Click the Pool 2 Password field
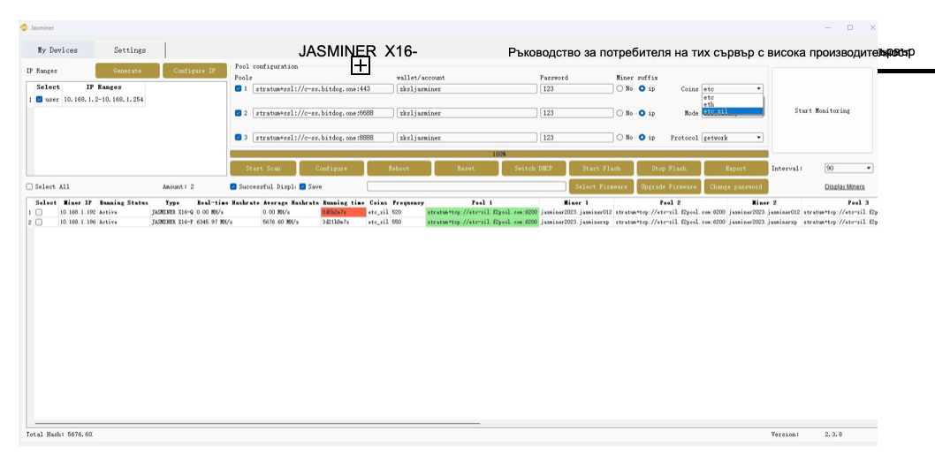Image resolution: width=935 pixels, height=461 pixels. 576,113
